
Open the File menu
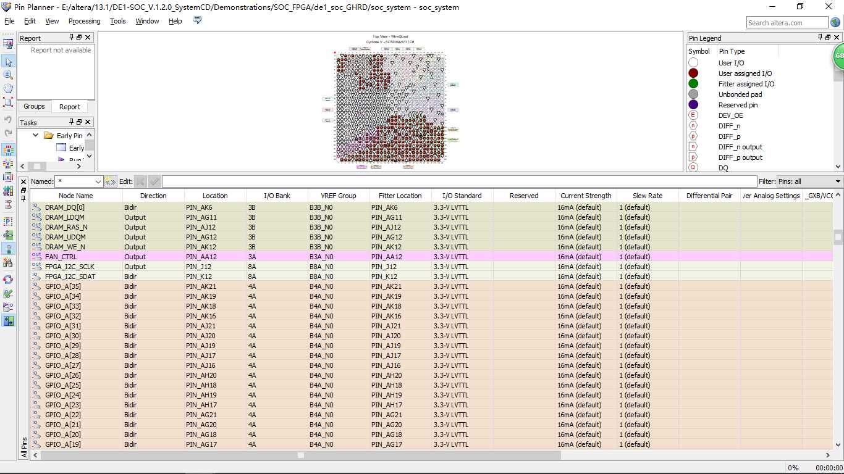[9, 21]
